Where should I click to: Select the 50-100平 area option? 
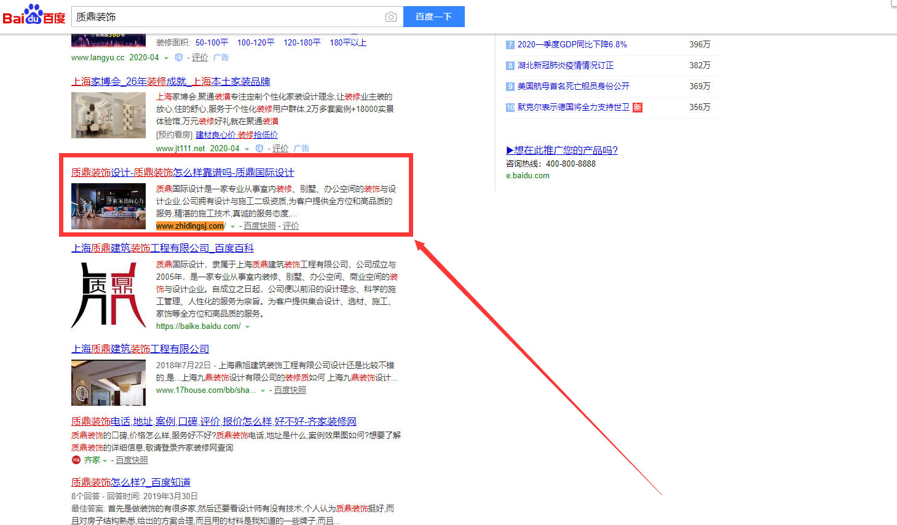point(211,42)
